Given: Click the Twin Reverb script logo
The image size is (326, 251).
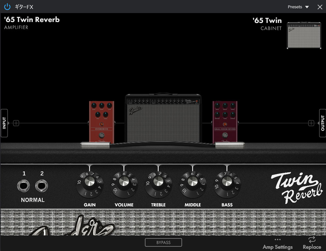Looking at the screenshot, I should [297, 188].
